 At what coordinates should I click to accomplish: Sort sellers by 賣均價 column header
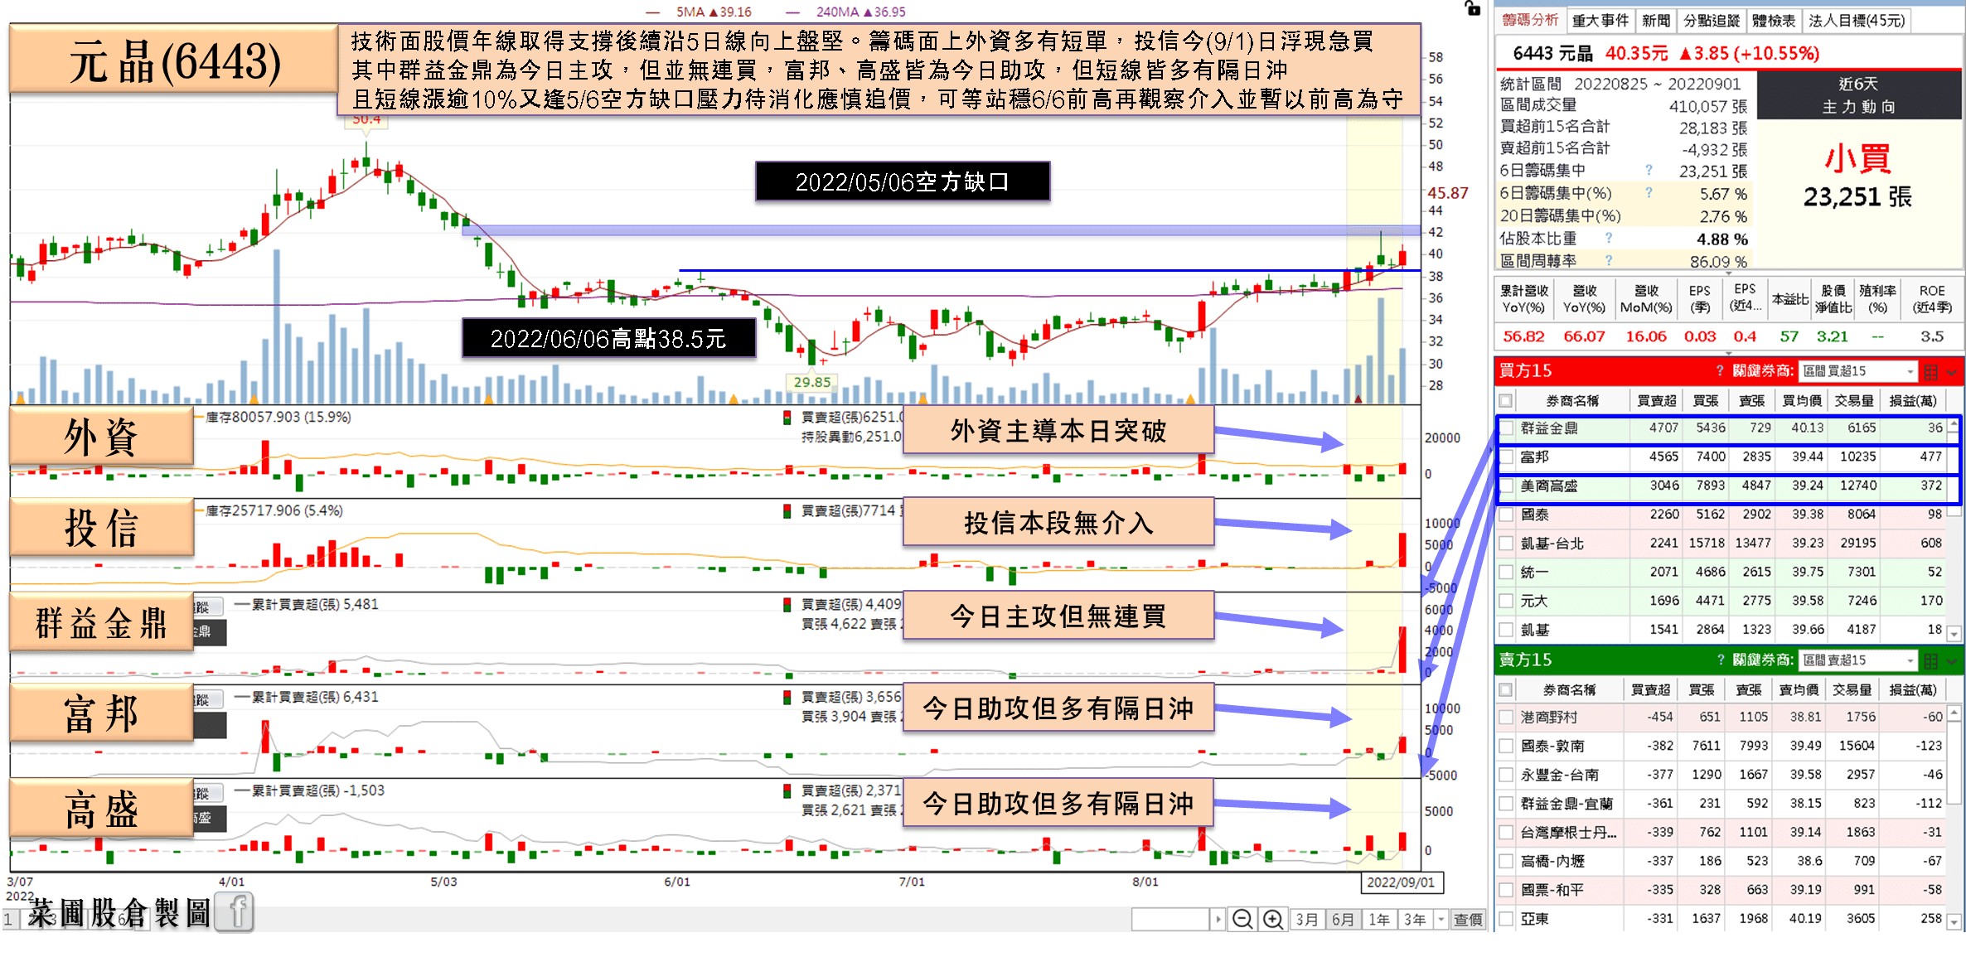1799,689
